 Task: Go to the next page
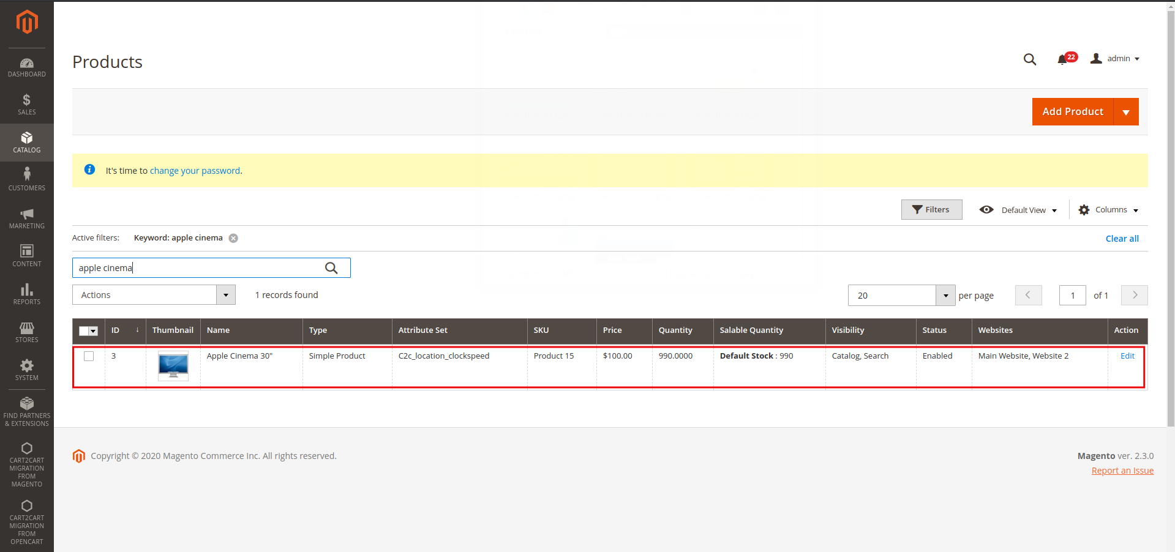coord(1135,295)
